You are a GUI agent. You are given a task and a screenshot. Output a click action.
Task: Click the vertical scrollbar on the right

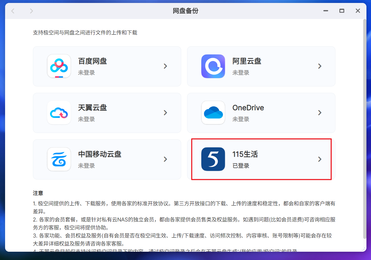(365, 129)
